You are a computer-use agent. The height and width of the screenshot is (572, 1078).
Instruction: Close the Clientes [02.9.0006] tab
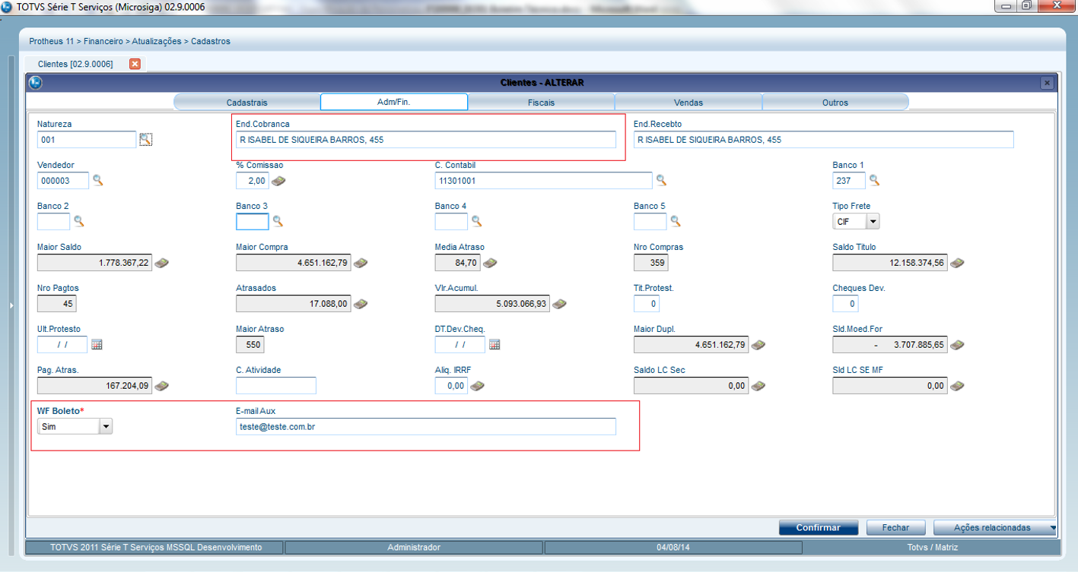tap(135, 64)
